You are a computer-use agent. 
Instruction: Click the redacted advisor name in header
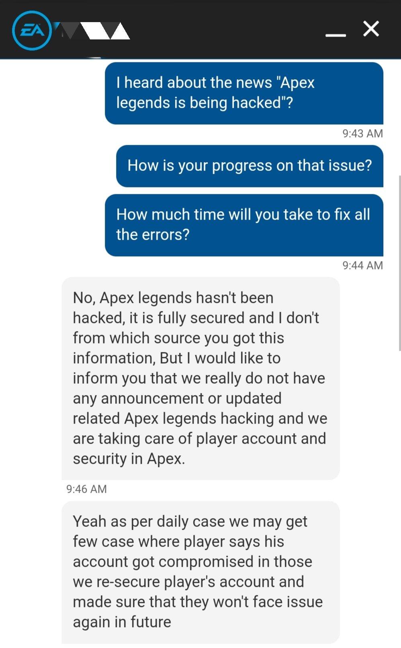tap(92, 31)
